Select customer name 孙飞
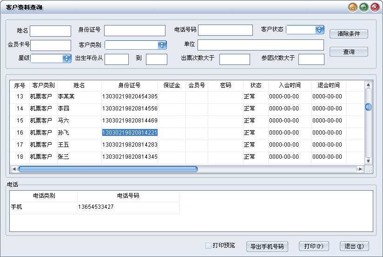 pos(64,133)
